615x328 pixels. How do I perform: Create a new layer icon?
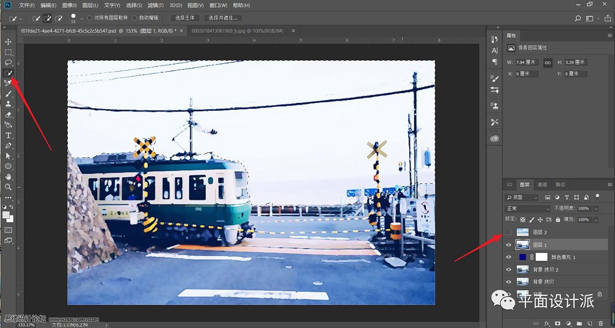click(590, 323)
